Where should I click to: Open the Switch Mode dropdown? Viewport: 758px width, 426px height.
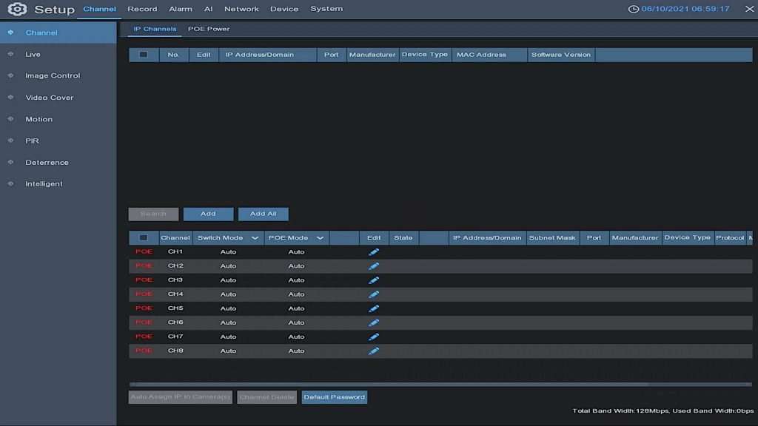coord(255,237)
